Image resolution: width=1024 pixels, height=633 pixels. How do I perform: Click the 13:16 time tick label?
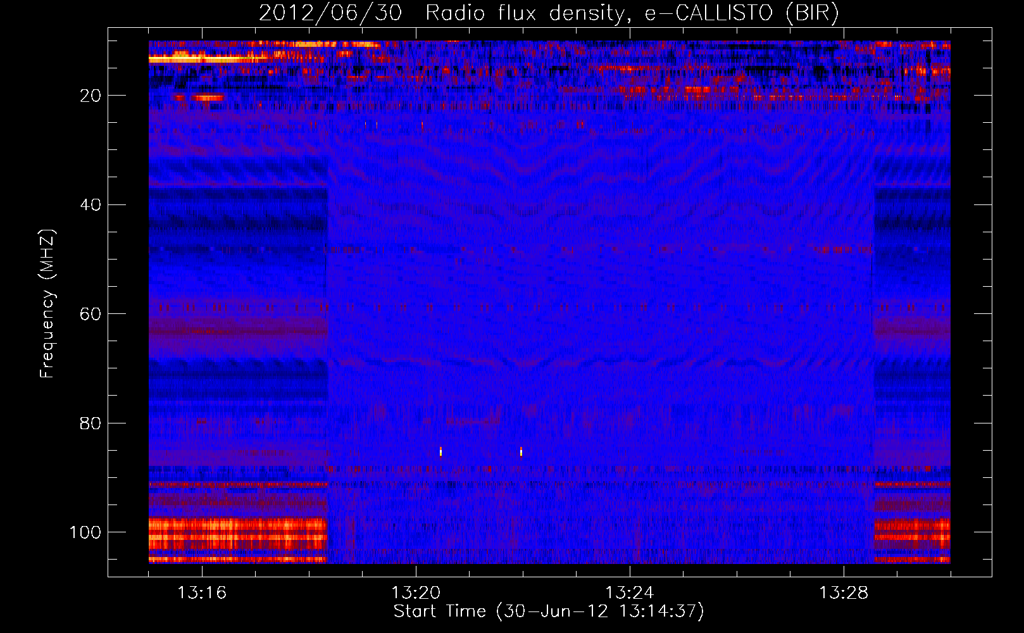coord(202,593)
